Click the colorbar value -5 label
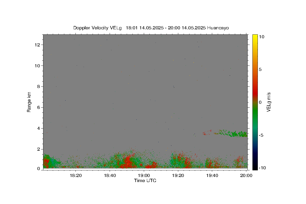Viewport: 306px width, 204px height. (x=261, y=135)
